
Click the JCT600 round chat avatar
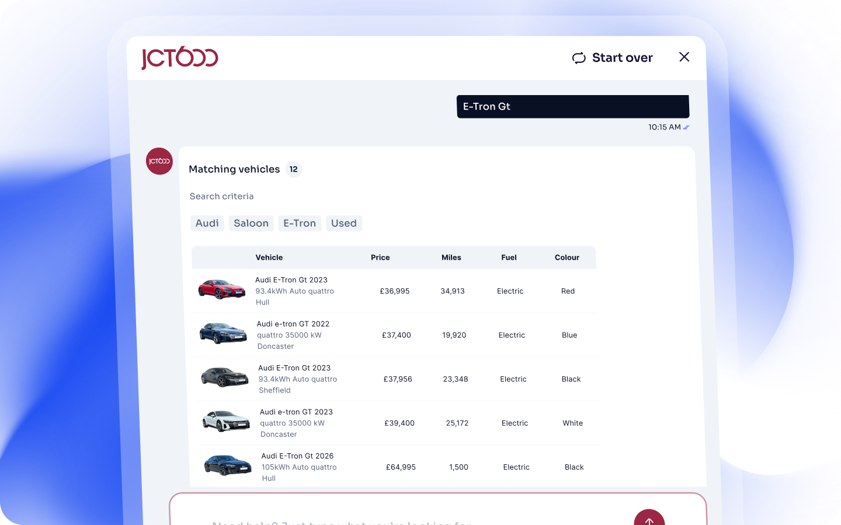click(x=159, y=161)
